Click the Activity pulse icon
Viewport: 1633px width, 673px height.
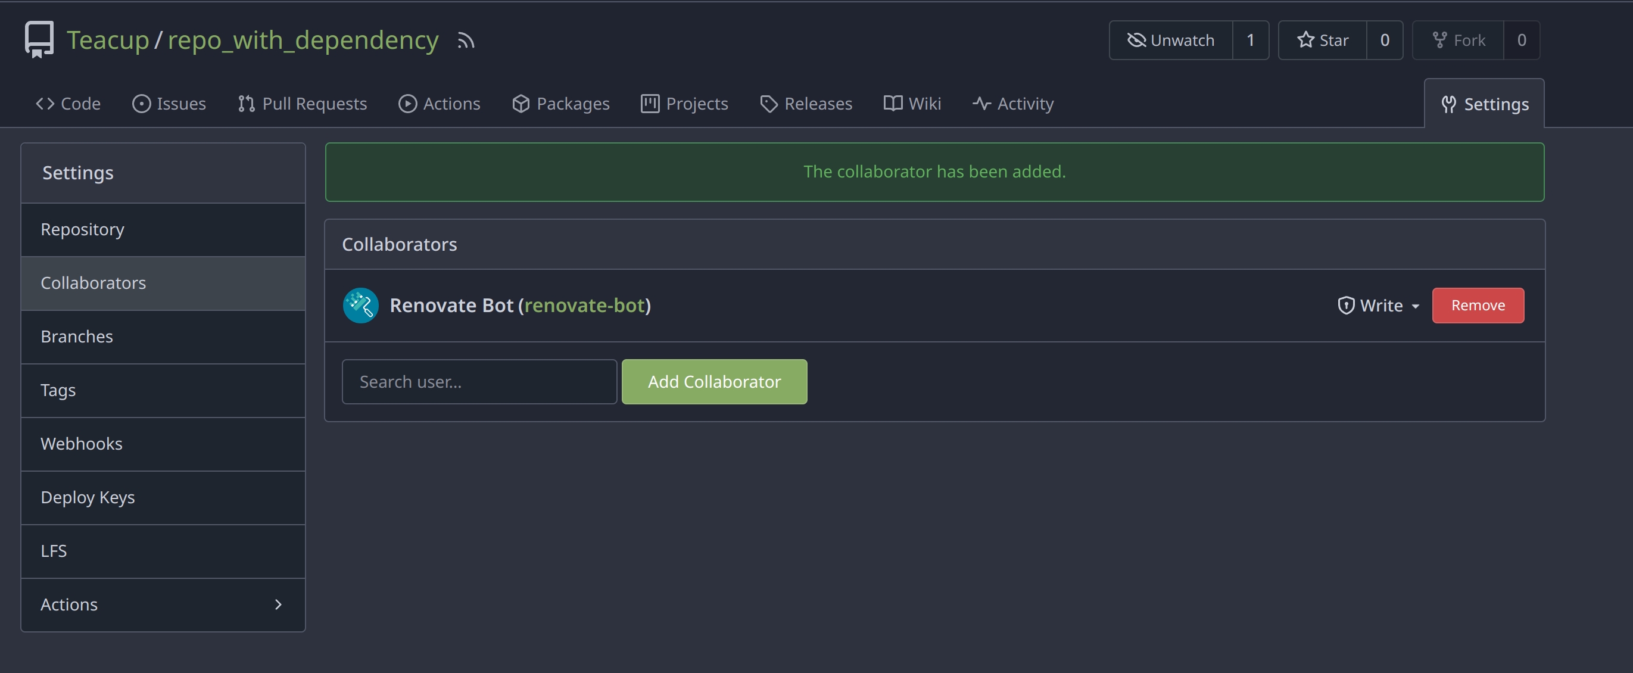coord(981,103)
